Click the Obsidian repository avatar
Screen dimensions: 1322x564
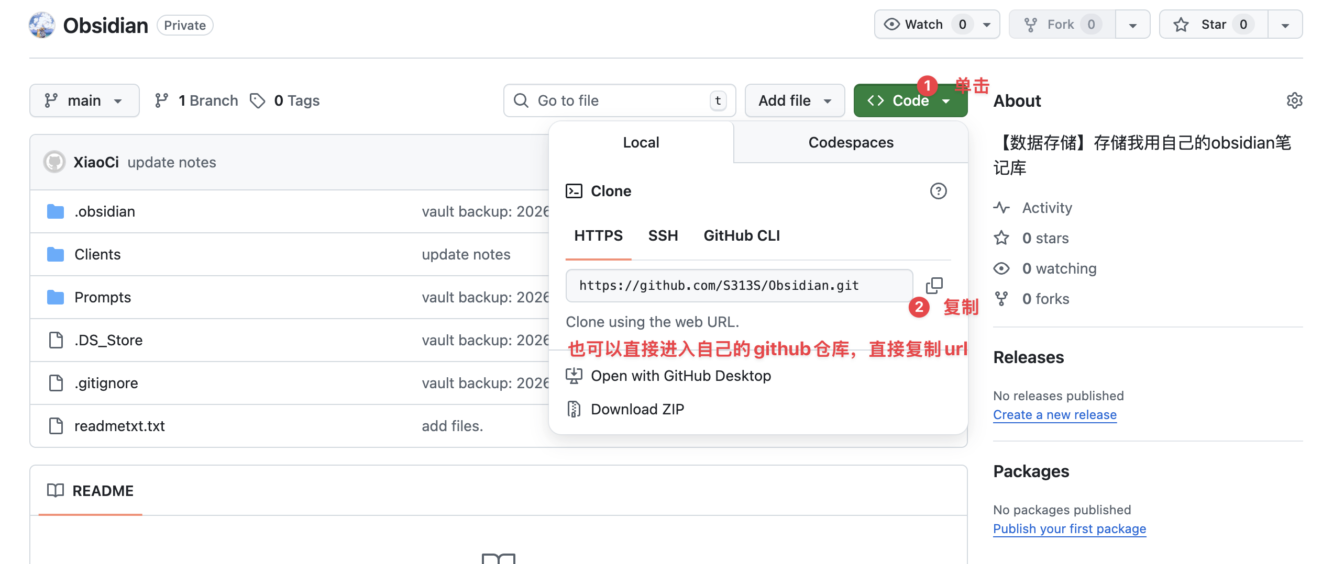tap(42, 25)
